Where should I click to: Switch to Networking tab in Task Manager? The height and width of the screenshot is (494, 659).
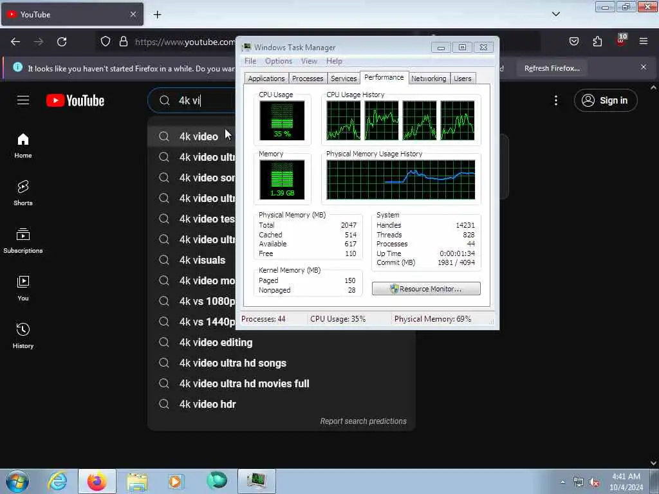429,78
